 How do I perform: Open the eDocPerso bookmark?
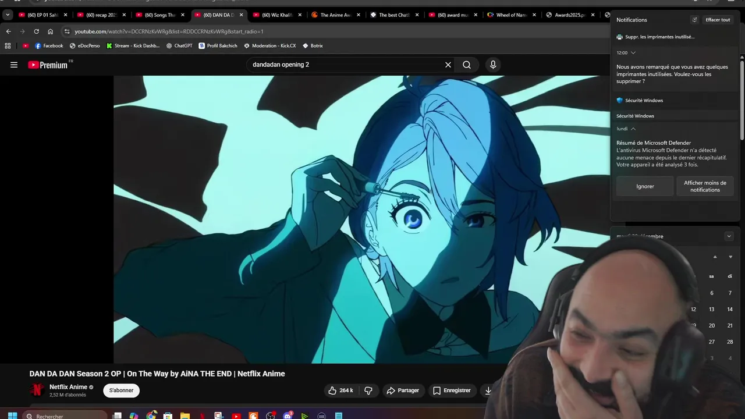click(84, 45)
